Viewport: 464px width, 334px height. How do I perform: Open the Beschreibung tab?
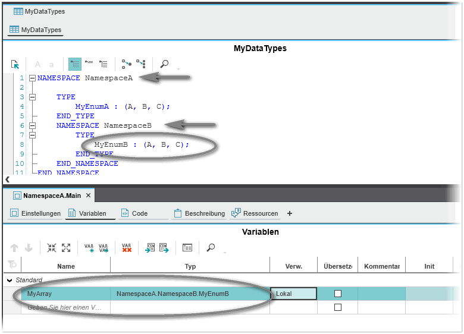199,213
